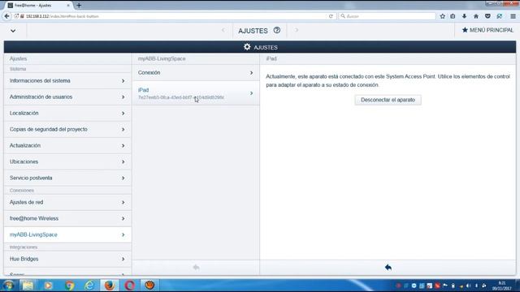Open the Windows Start button
The width and height of the screenshot is (520, 292).
click(x=9, y=286)
